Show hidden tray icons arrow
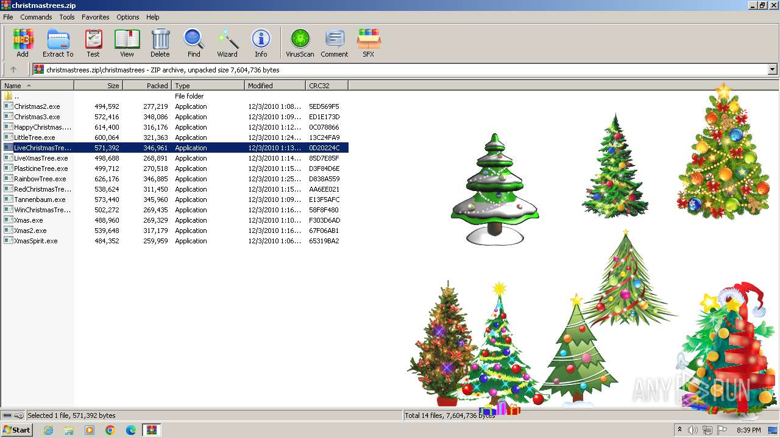 click(679, 430)
